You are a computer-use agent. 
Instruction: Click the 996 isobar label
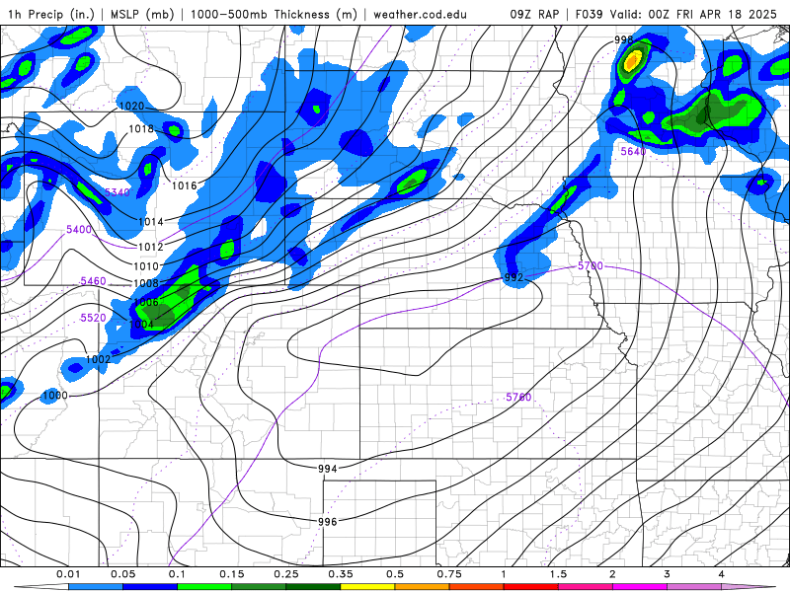(328, 522)
